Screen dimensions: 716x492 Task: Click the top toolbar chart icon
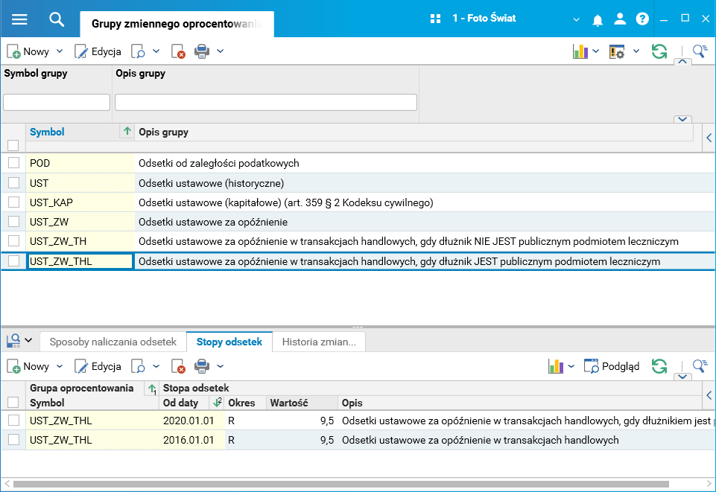[580, 51]
